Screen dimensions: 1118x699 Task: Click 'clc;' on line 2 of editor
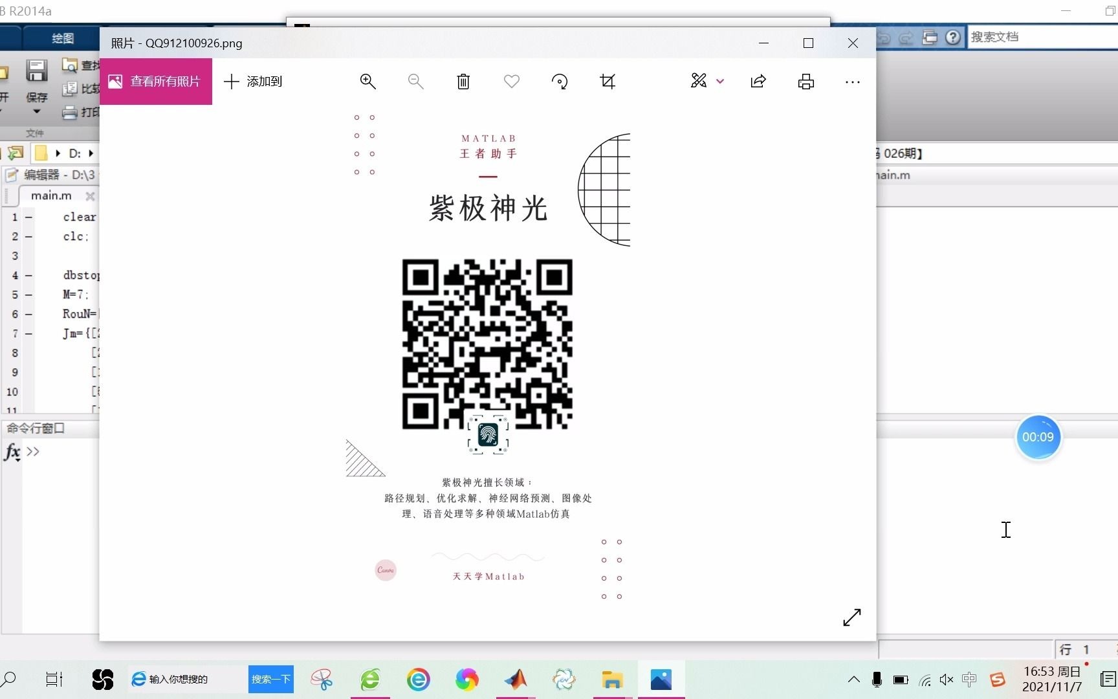[x=76, y=236]
